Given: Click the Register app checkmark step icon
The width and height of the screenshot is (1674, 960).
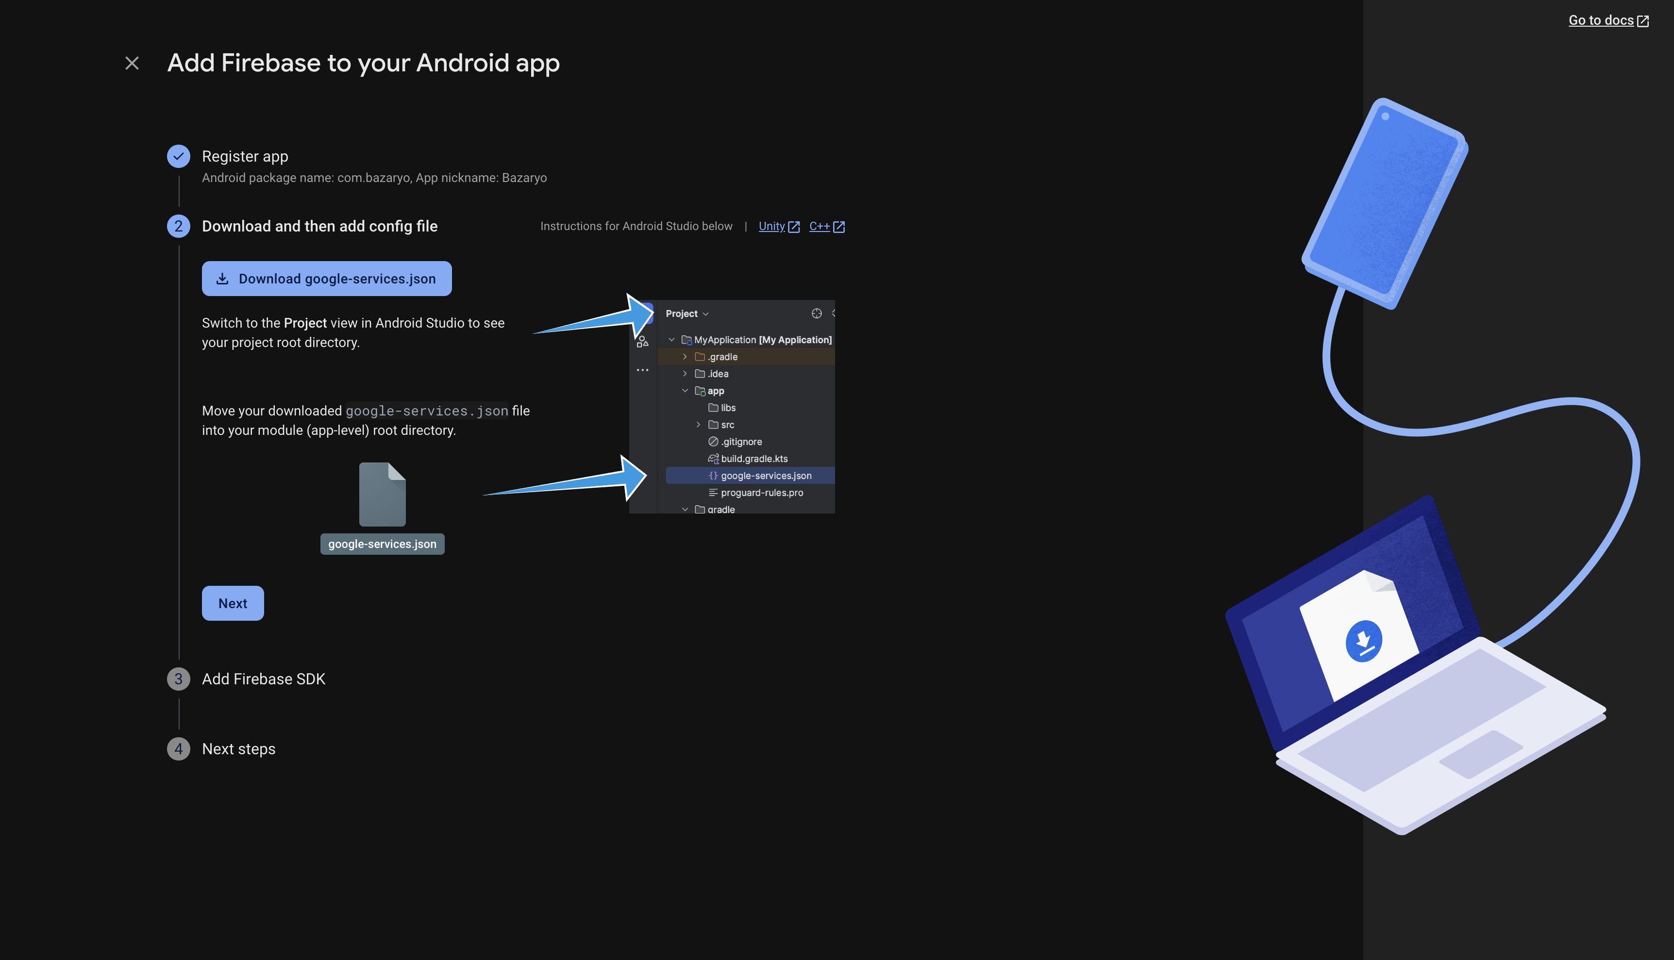Looking at the screenshot, I should coord(179,156).
